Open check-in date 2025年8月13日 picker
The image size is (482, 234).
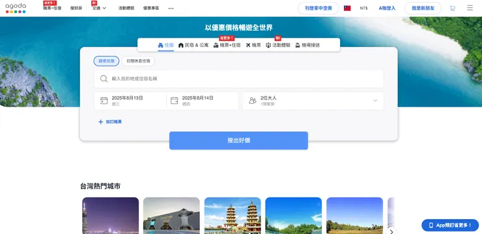tap(130, 101)
